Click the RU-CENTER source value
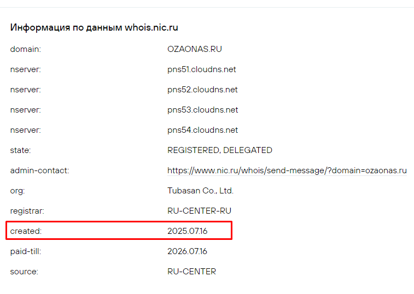 pyautogui.click(x=191, y=272)
